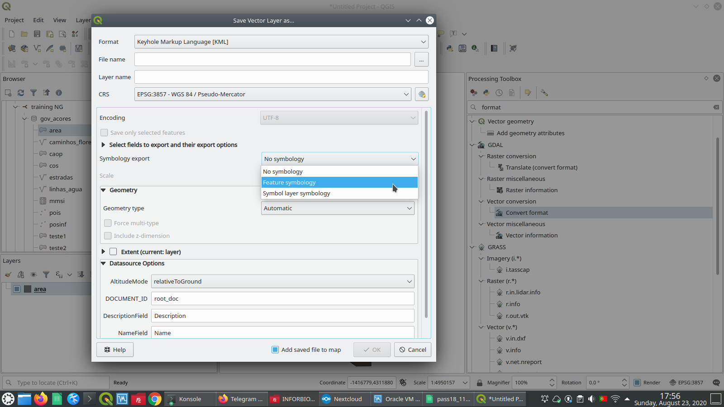
Task: Click the Browser panel filter icon
Action: pos(33,93)
